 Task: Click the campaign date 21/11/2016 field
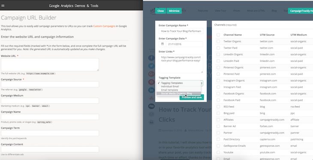click(184, 44)
